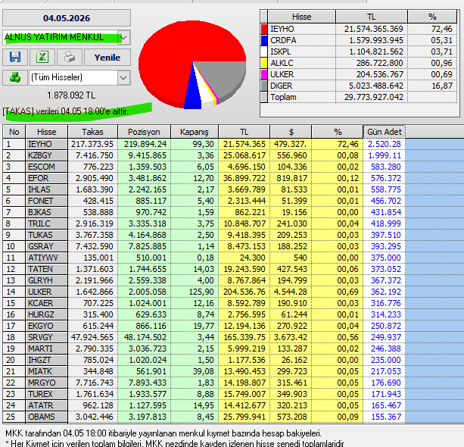Open the ALNUS YATIRIM MENKUL dropdown
This screenshot has width=464, height=447.
click(123, 38)
